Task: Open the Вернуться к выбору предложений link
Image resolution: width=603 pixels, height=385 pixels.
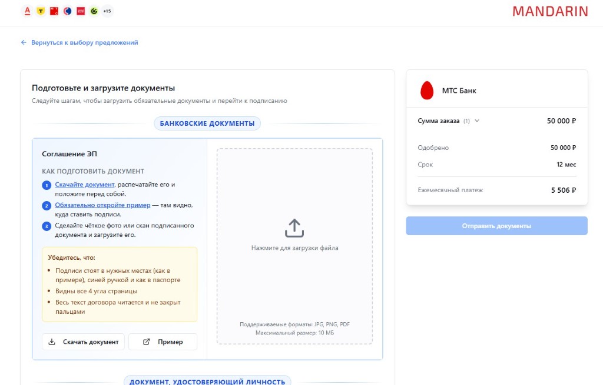Action: (x=85, y=42)
